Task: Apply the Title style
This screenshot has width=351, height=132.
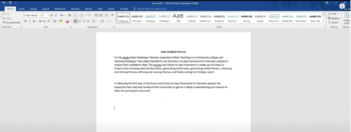Action: 178,18
